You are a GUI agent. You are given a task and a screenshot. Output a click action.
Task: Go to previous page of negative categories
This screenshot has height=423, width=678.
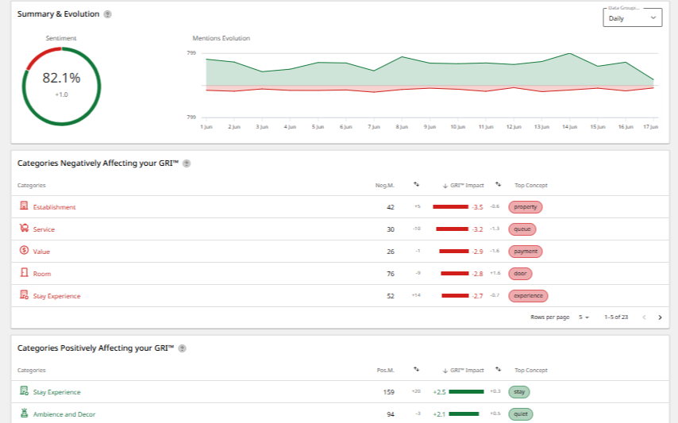click(644, 317)
